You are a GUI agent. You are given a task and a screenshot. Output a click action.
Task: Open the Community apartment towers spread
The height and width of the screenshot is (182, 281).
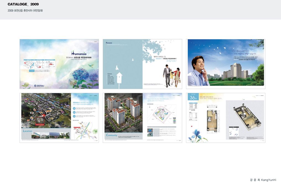point(142,118)
